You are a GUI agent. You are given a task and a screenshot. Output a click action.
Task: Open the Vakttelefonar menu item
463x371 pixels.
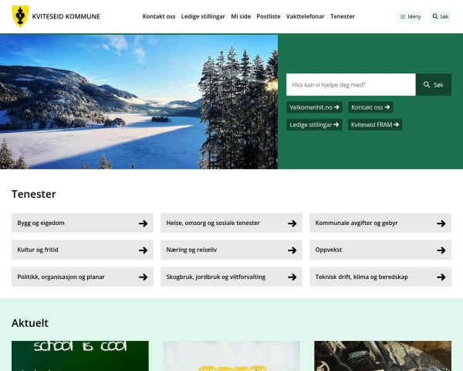[x=305, y=16]
